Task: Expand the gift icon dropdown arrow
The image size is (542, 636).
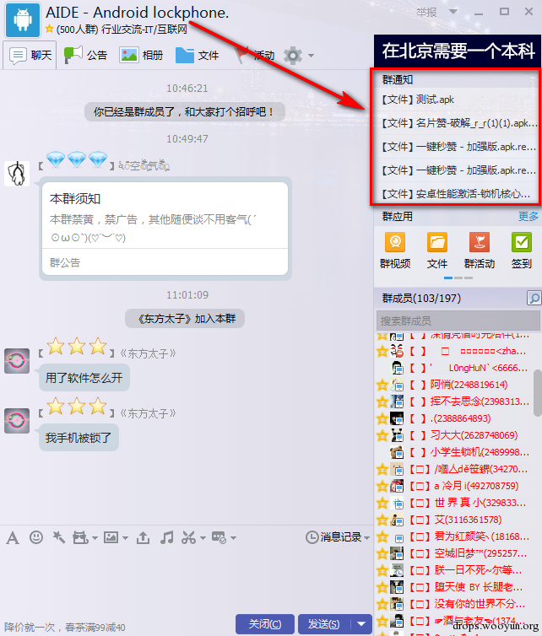Action: pyautogui.click(x=95, y=538)
